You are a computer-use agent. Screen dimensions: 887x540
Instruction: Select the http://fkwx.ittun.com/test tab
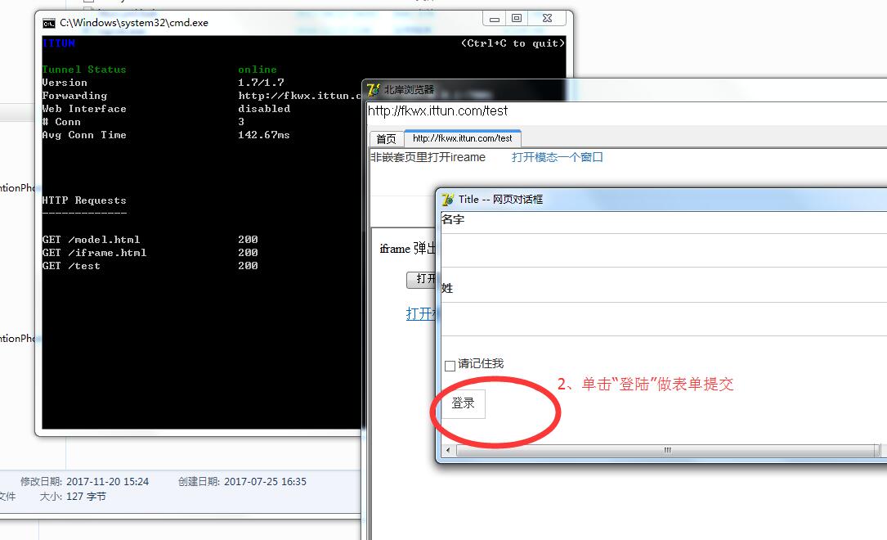pos(463,138)
